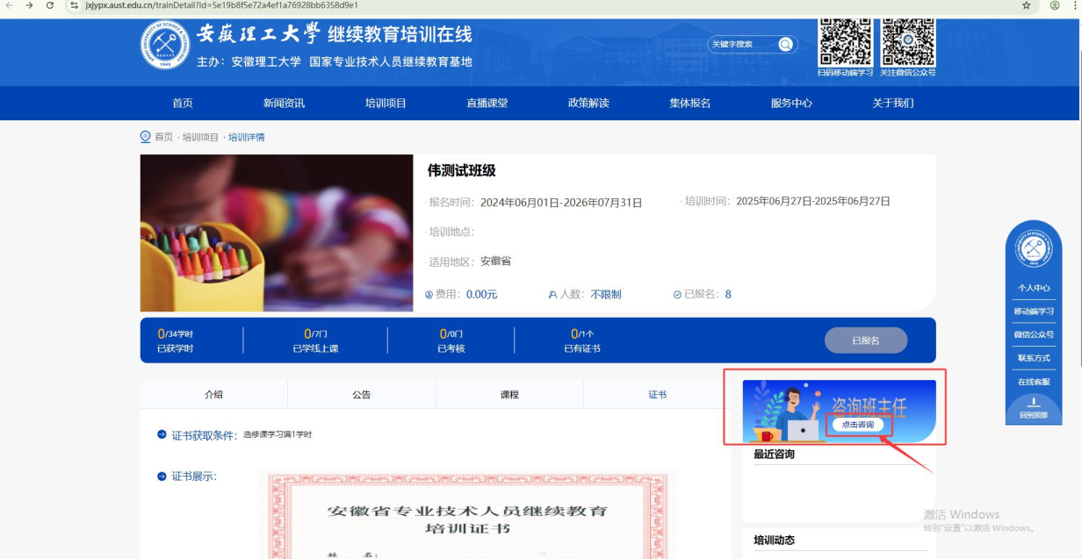The image size is (1082, 559).
Task: Open 个人中心 on the floating sidebar
Action: [x=1034, y=288]
